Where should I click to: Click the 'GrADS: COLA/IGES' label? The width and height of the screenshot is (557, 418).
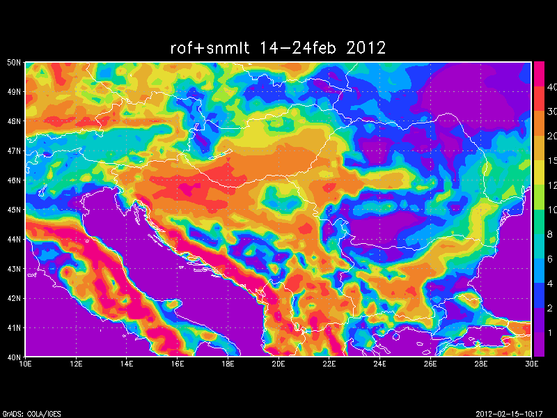coord(32,414)
